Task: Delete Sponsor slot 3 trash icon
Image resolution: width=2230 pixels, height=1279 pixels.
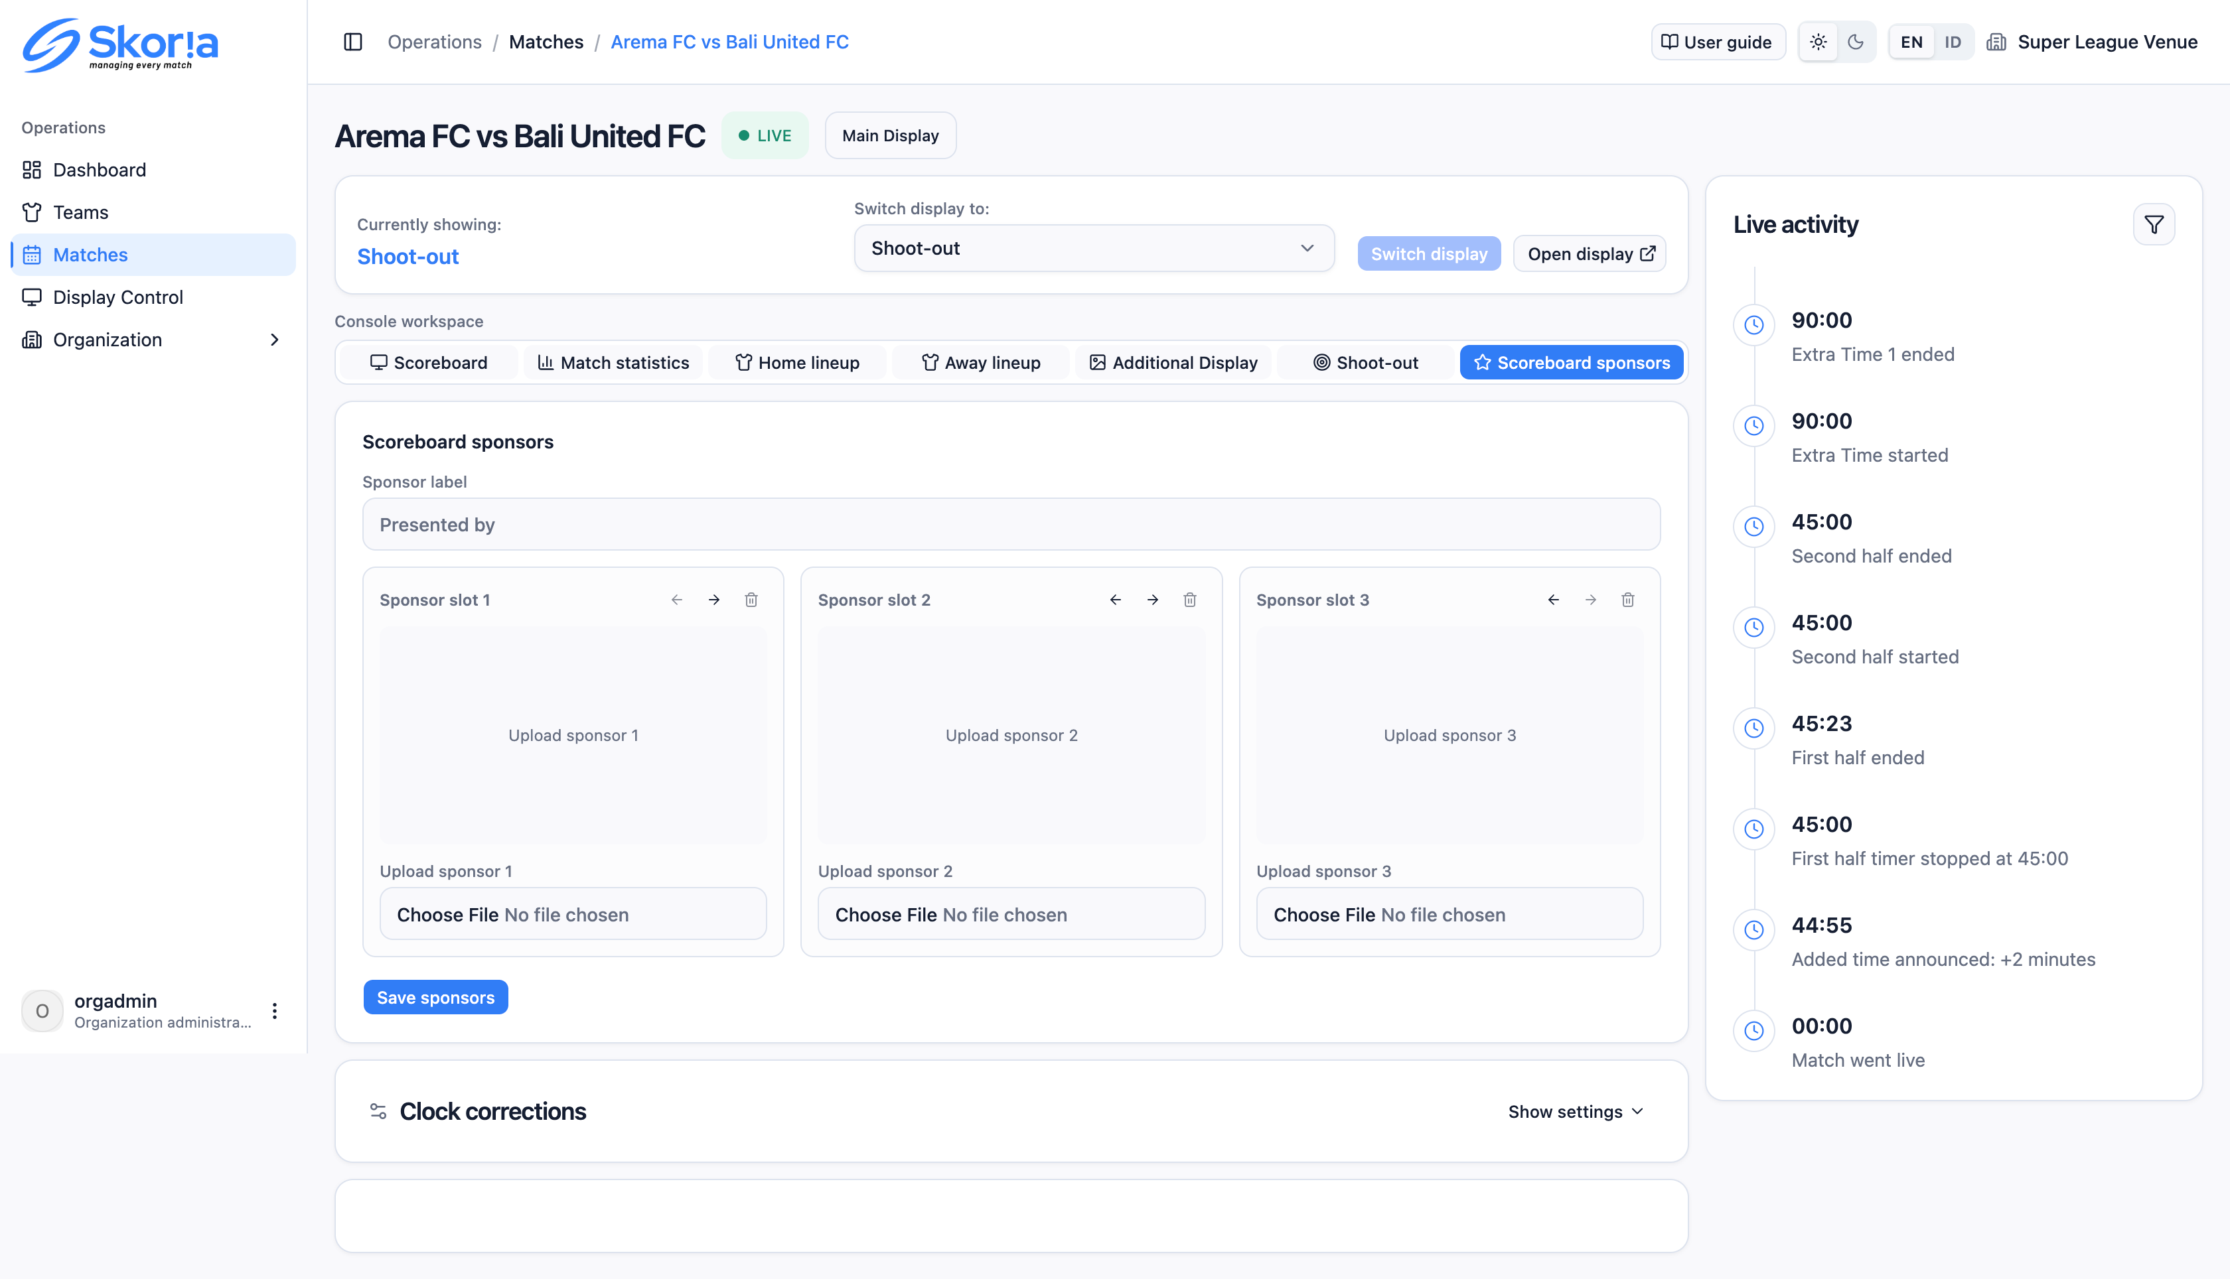Action: pos(1627,599)
